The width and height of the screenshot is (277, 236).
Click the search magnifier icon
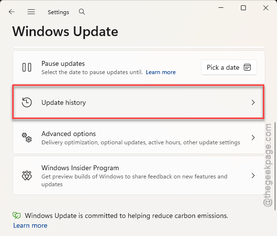(82, 12)
